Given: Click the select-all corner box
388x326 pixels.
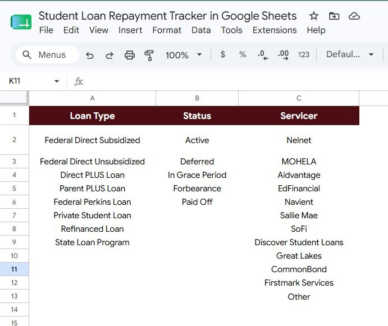Looking at the screenshot, I should pyautogui.click(x=14, y=98).
